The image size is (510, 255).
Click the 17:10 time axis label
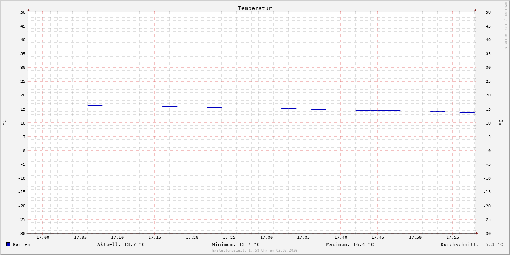click(x=117, y=238)
